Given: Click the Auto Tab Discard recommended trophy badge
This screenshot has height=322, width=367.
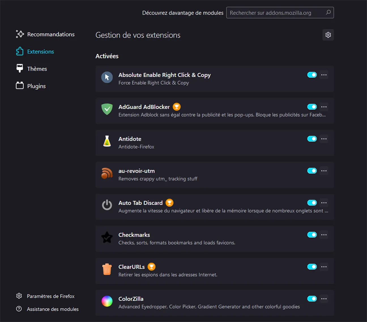Looking at the screenshot, I should point(169,203).
